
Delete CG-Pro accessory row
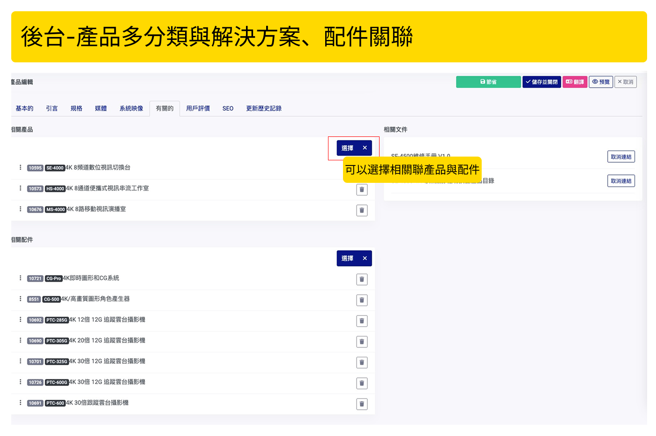tap(362, 279)
